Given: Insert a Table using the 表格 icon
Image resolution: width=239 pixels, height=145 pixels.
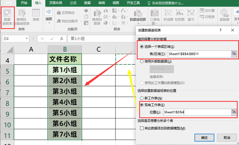Looking at the screenshot, I should [x=36, y=15].
